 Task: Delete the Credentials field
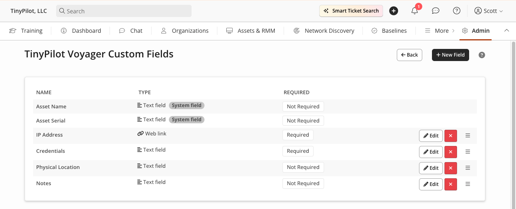(451, 152)
